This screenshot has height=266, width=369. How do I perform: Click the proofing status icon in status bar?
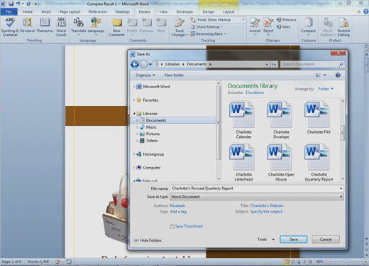tap(57, 262)
